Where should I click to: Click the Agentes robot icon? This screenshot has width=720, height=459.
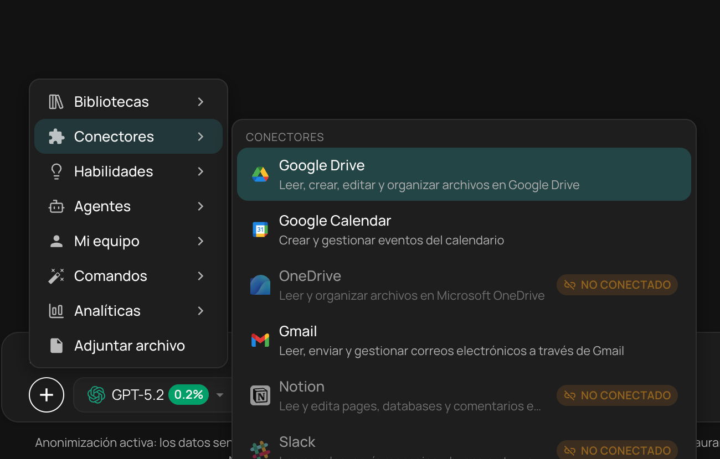tap(56, 206)
